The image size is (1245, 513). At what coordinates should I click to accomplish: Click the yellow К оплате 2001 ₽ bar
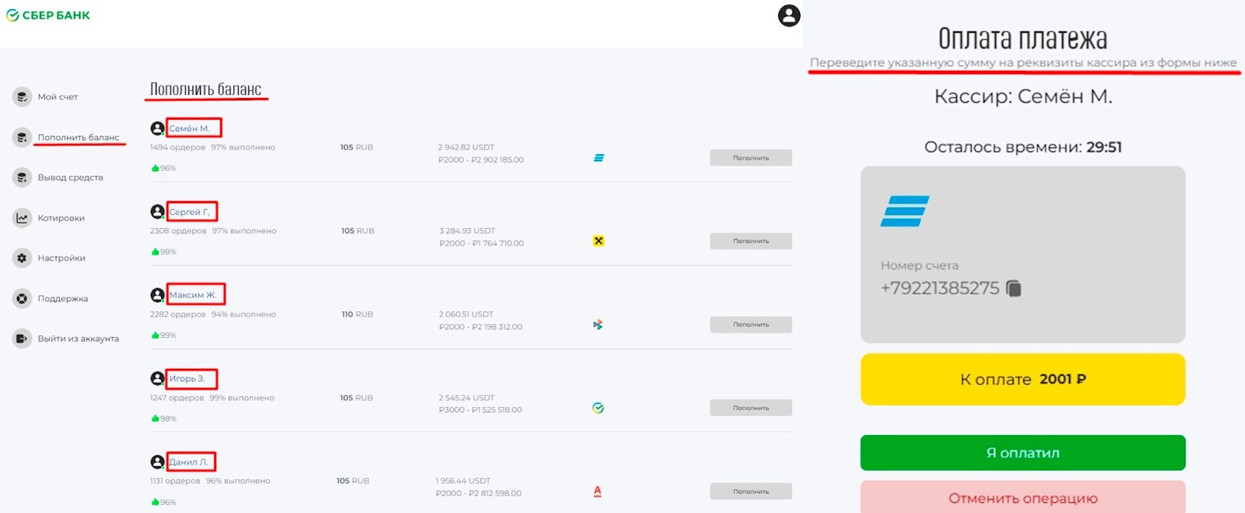1022,379
